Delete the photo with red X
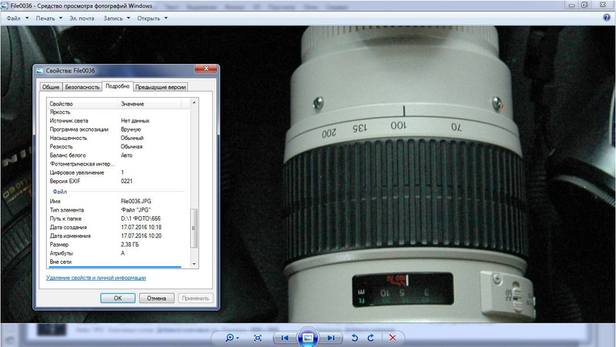The image size is (616, 347). click(392, 338)
